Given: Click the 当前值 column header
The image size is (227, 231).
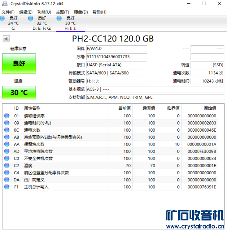Looking at the screenshot, I should tap(120, 108).
